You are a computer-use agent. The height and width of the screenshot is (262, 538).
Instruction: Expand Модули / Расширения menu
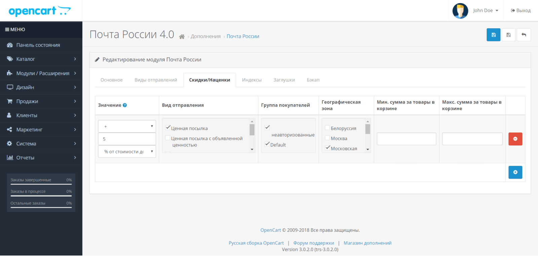click(x=41, y=73)
